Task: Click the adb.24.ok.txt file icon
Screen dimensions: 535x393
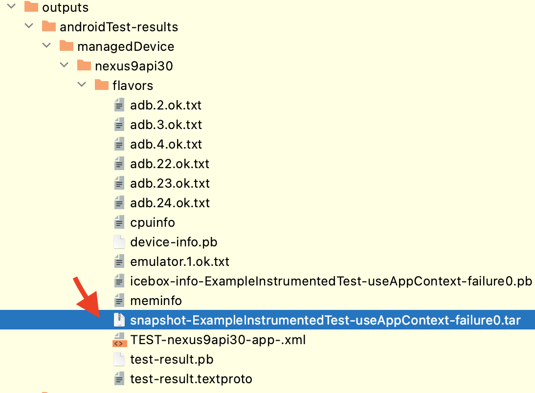Action: pyautogui.click(x=119, y=202)
